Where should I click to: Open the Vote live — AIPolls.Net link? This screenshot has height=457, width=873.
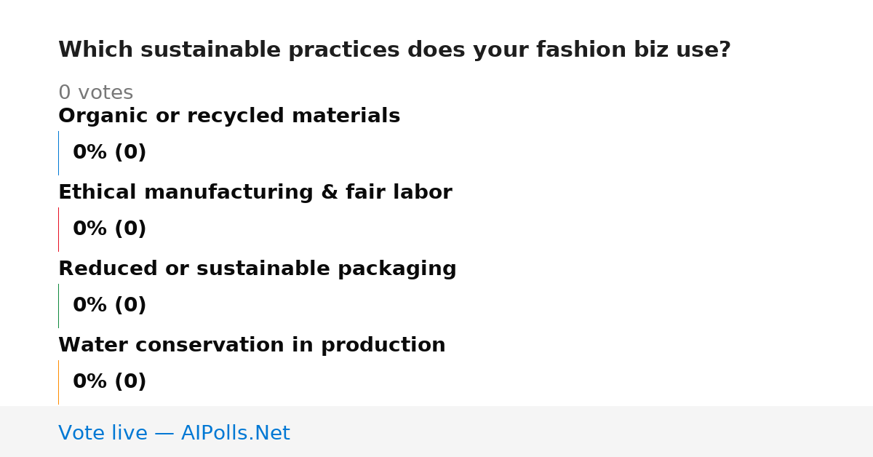point(174,434)
